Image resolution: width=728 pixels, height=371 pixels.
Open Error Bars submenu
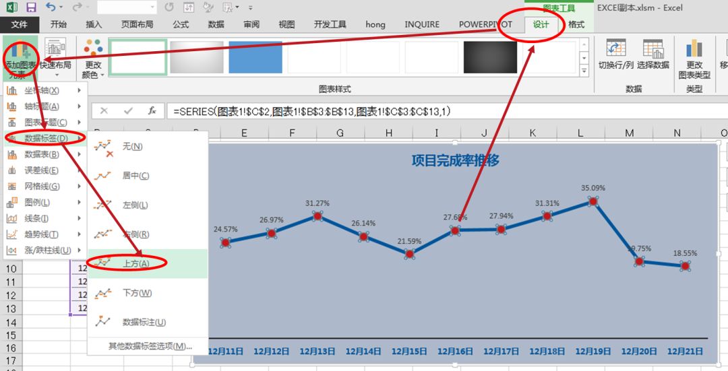[45, 170]
